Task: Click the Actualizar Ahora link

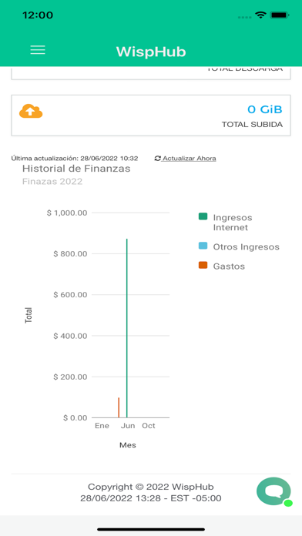Action: point(189,159)
